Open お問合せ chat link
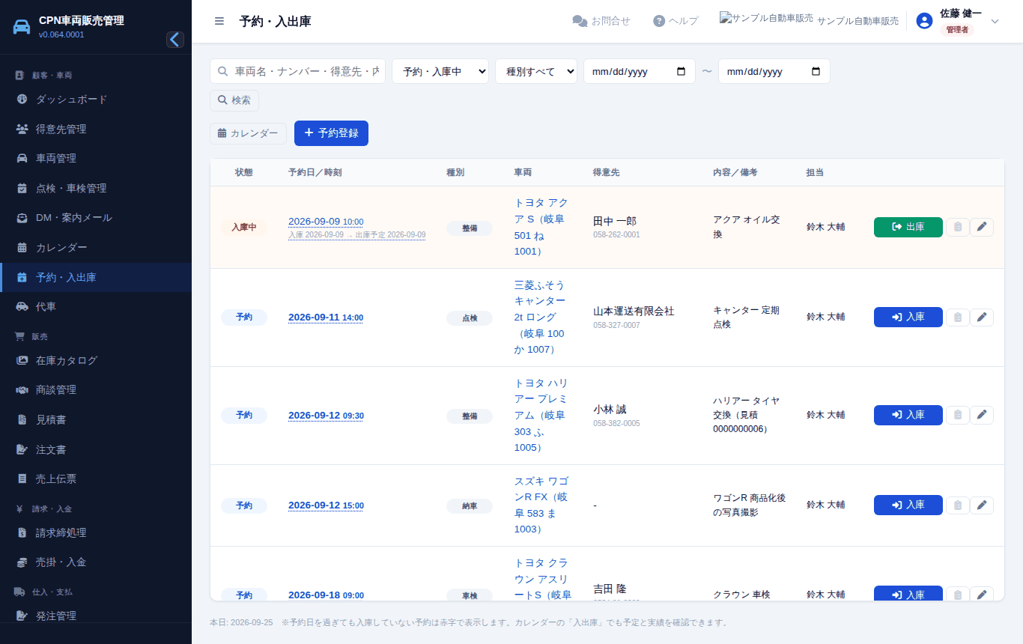The width and height of the screenshot is (1023, 644). [x=601, y=21]
